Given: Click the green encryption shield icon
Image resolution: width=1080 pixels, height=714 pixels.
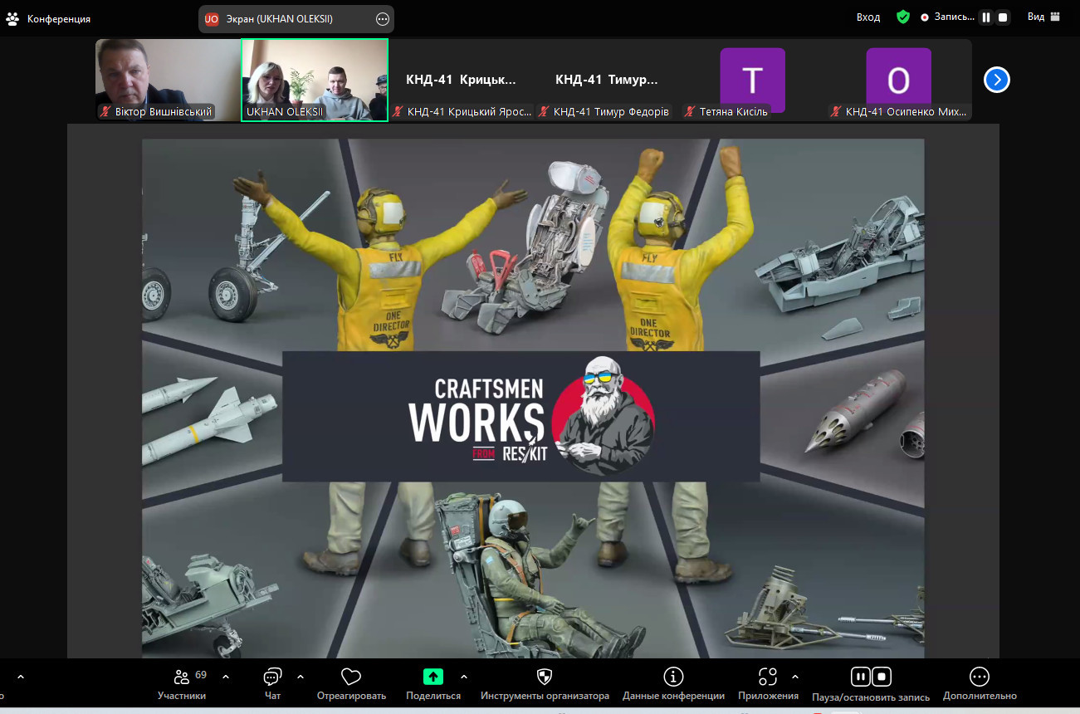Looking at the screenshot, I should point(903,17).
